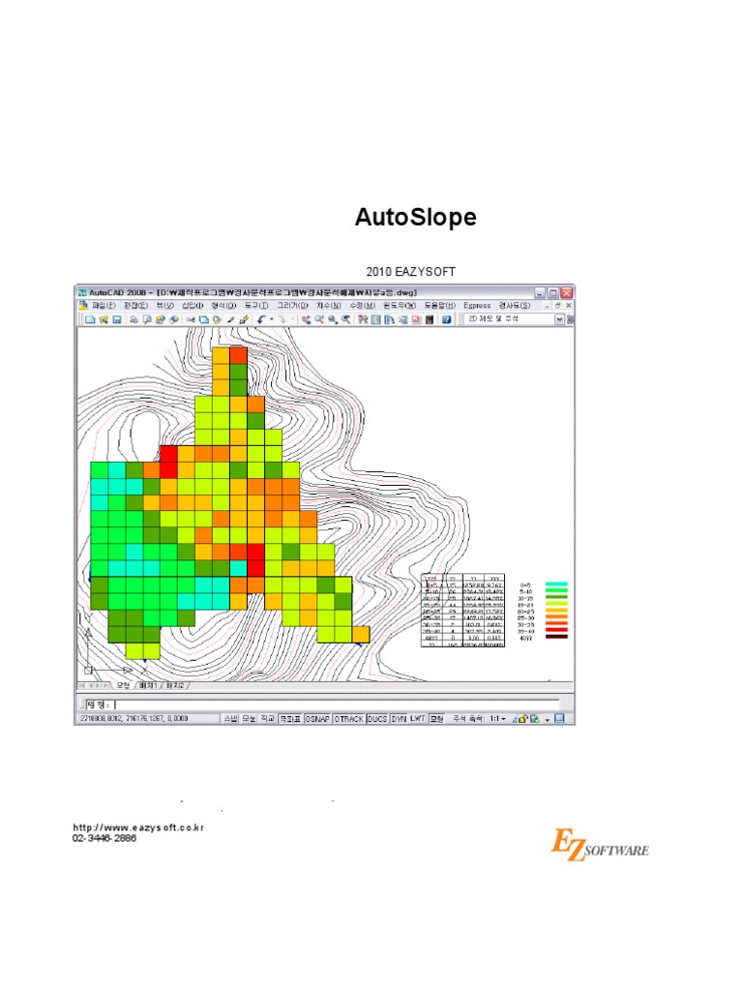Screen dimensions: 743x991
Task: Click the Paste toolbar icon
Action: (x=217, y=319)
